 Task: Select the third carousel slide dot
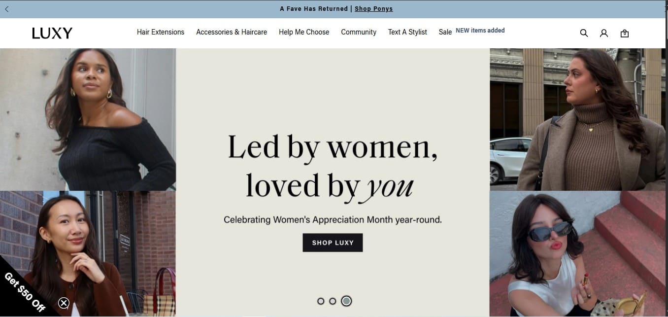point(346,301)
